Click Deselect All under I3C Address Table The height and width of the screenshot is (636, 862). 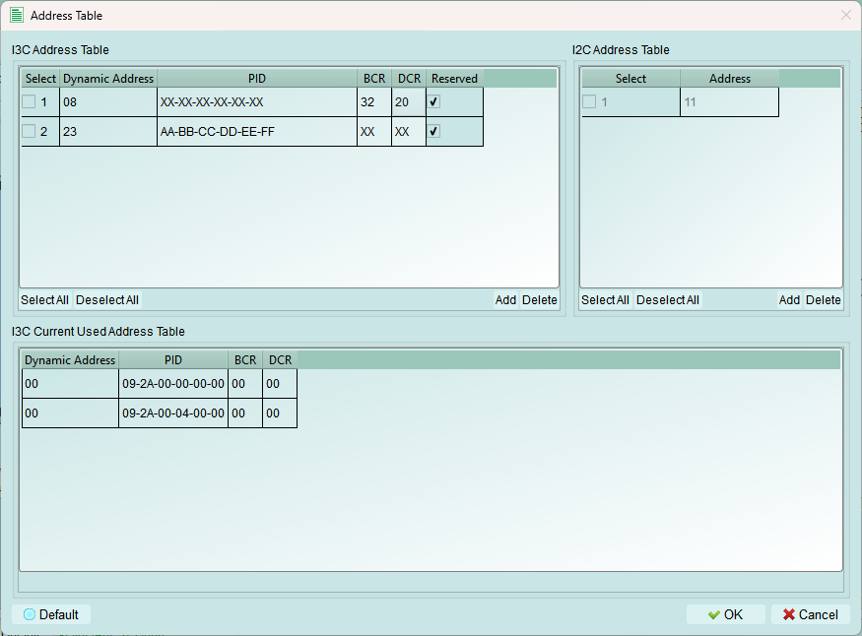click(107, 300)
